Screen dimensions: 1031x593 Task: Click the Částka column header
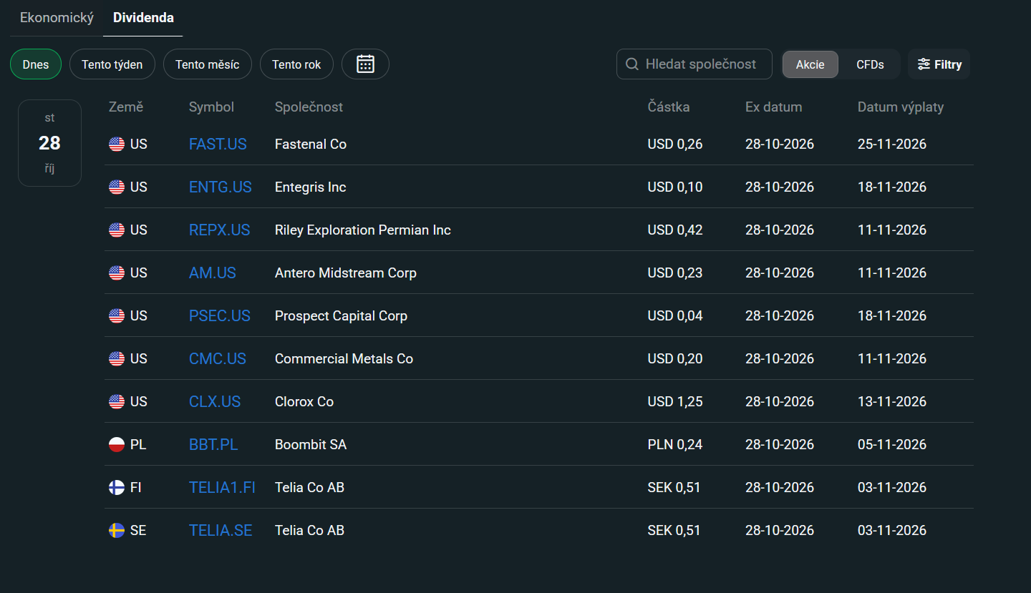click(669, 107)
